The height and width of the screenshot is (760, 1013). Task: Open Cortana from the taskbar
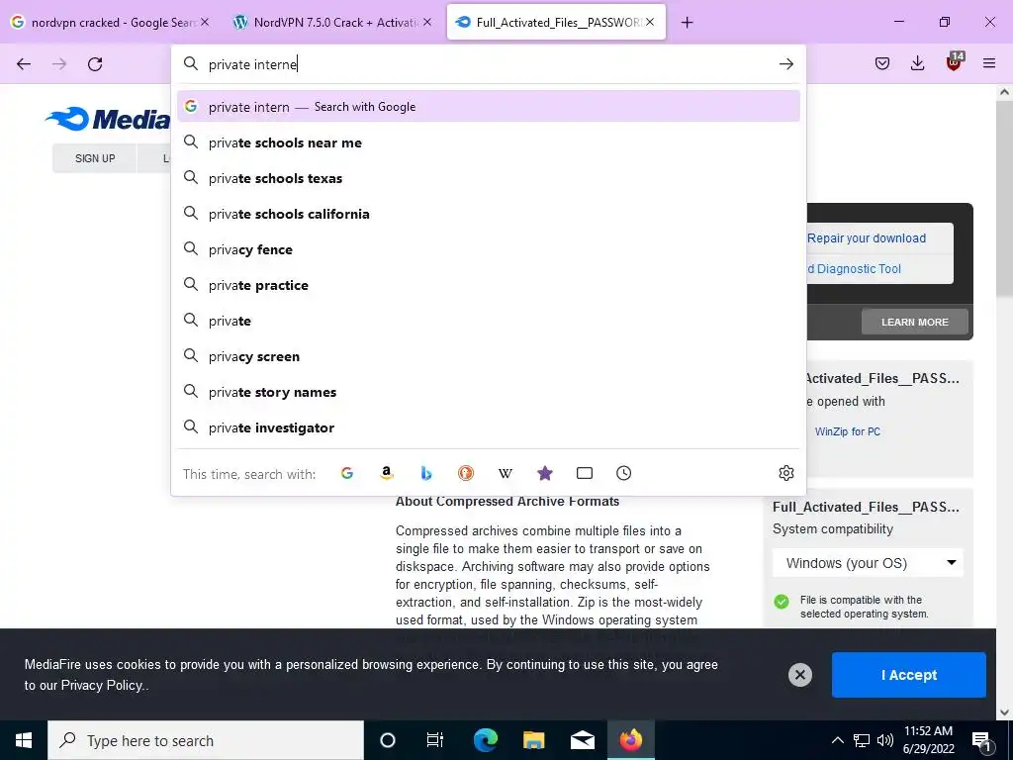[x=388, y=740]
